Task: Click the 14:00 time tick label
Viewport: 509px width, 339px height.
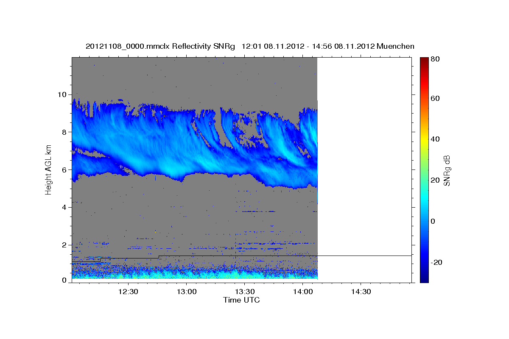Action: pyautogui.click(x=302, y=292)
